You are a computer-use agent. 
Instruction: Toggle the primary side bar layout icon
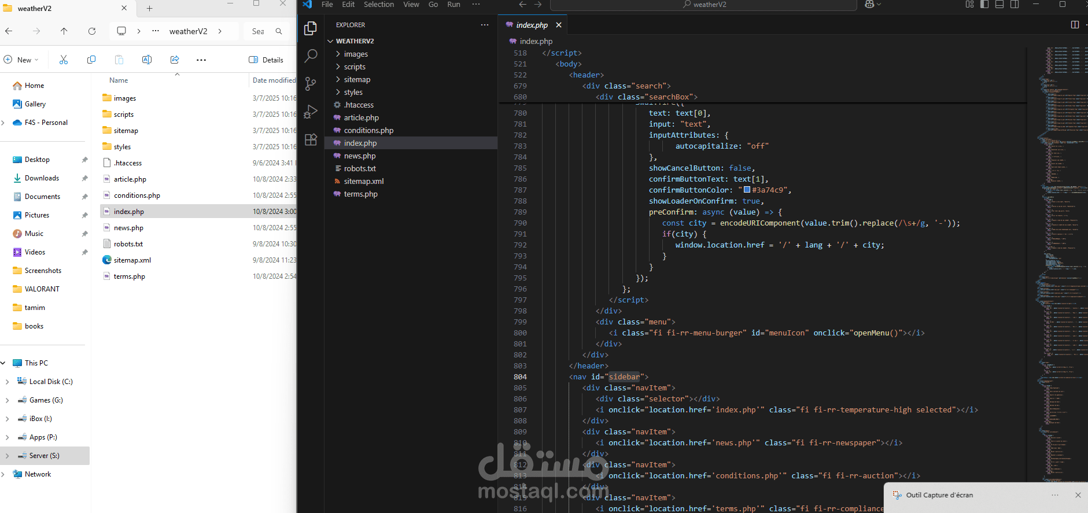pos(984,5)
